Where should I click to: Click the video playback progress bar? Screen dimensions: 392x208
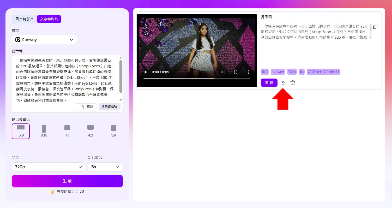click(197, 79)
